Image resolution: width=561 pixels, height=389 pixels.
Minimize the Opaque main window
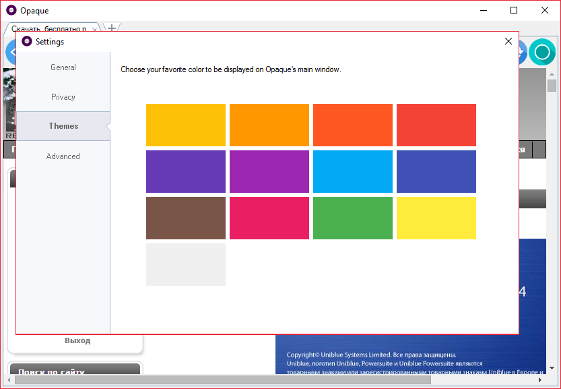(x=484, y=10)
